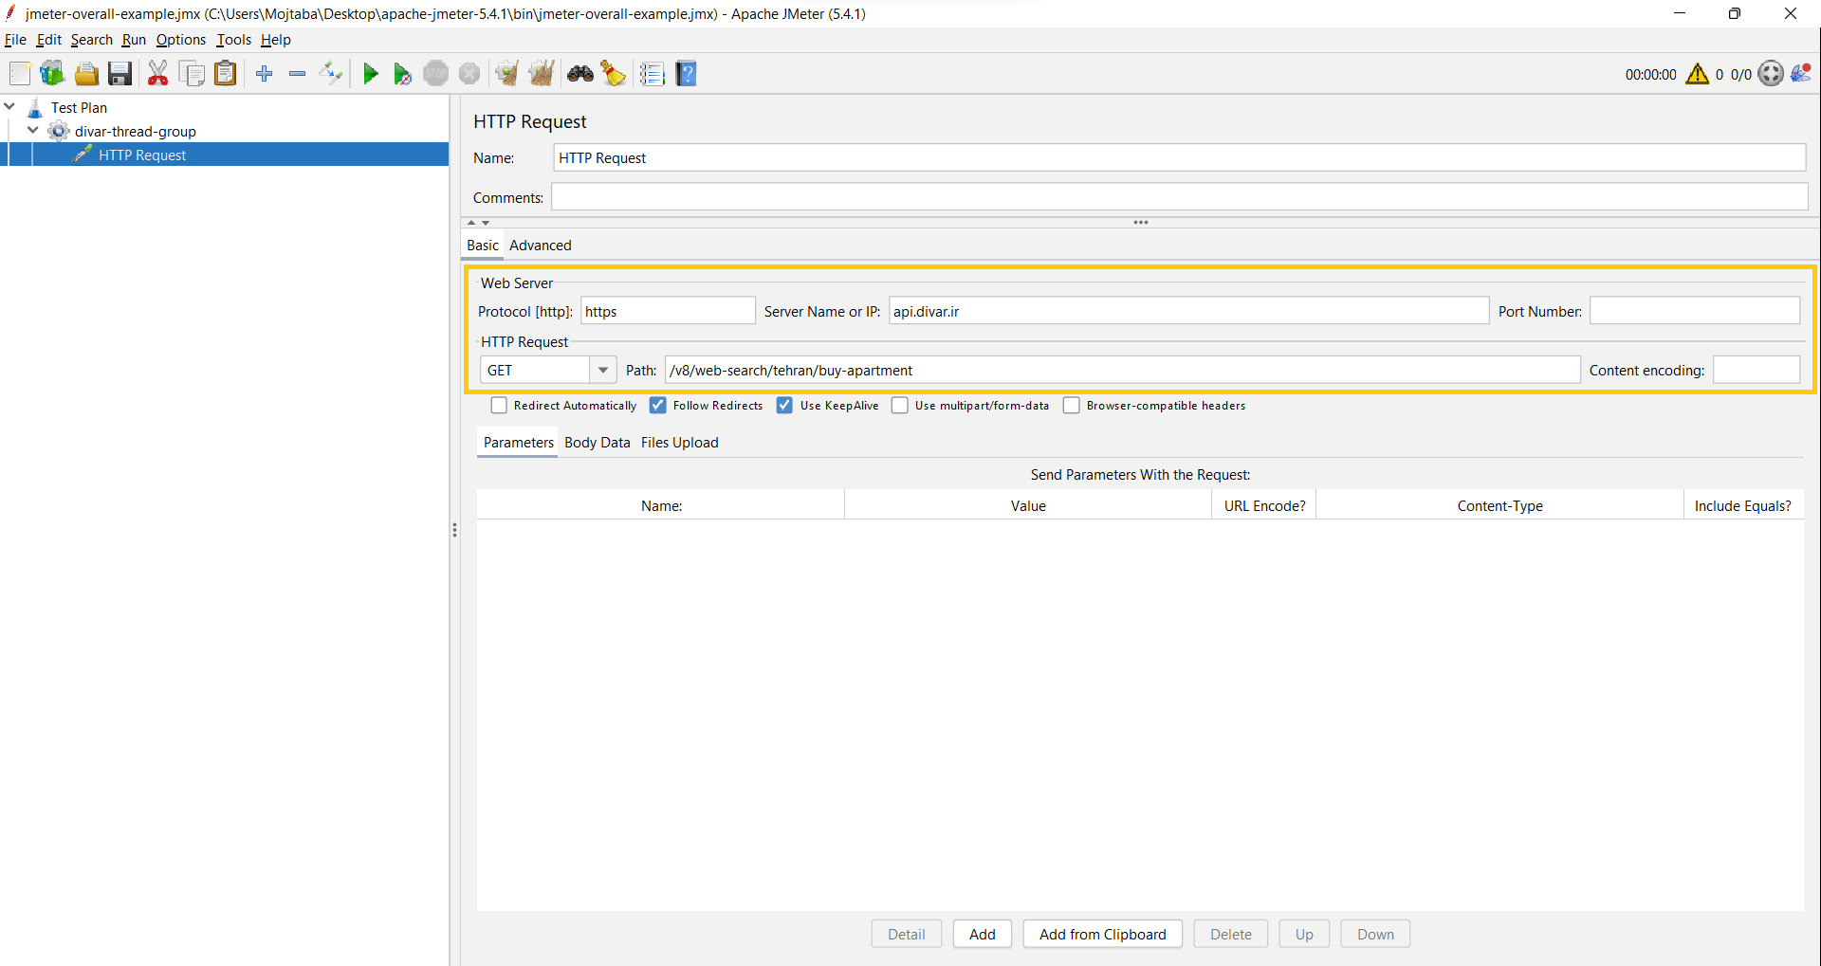1821x966 pixels.
Task: Click the Open file folder icon
Action: [86, 74]
